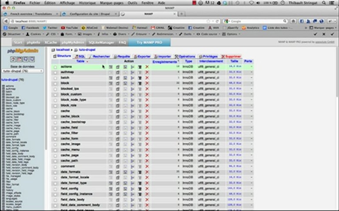The width and height of the screenshot is (339, 211).
Task: Open the cache_bootstrap table name link
Action: click(73, 122)
